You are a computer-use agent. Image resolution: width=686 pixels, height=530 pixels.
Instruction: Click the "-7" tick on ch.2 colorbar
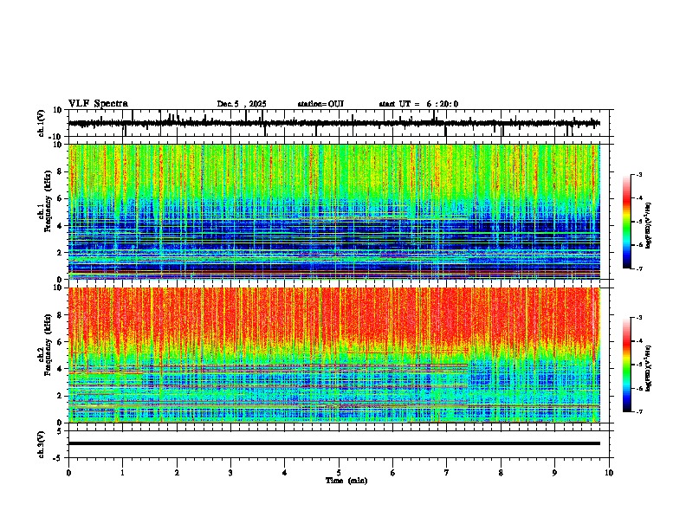point(638,411)
